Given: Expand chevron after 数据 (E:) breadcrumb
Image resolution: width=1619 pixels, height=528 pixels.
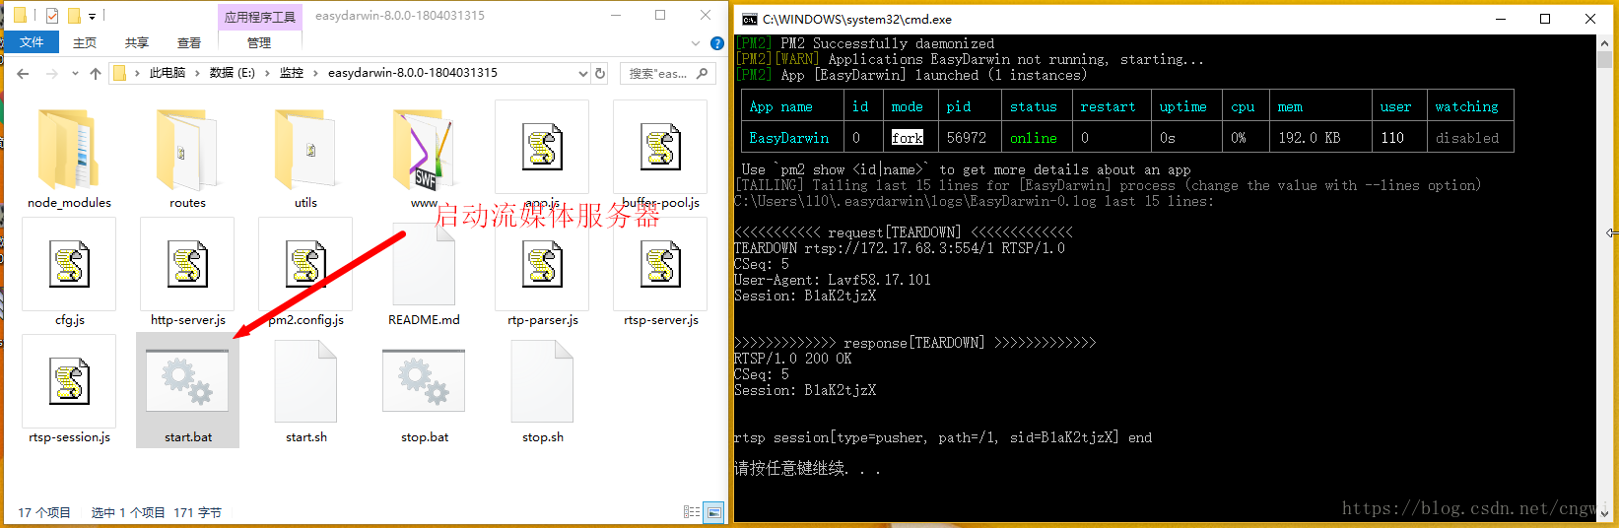Looking at the screenshot, I should point(267,73).
